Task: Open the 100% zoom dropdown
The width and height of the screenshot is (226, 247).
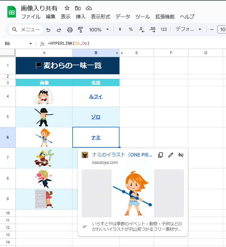Action: 99,30
